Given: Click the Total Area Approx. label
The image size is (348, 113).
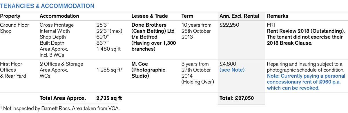Looking at the screenshot, I should (x=63, y=98).
